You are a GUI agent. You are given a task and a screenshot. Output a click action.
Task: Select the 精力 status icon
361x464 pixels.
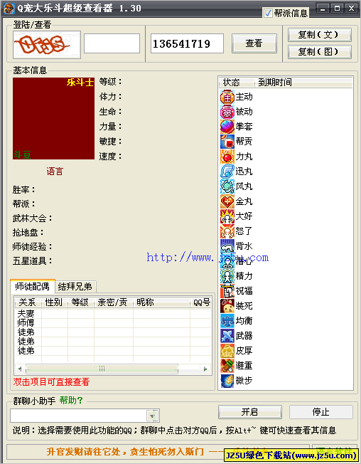click(x=227, y=276)
